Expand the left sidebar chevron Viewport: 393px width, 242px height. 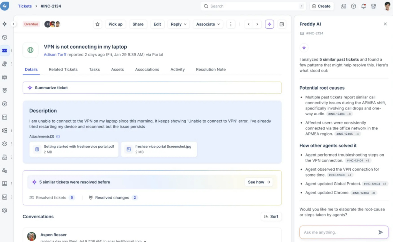point(13,24)
